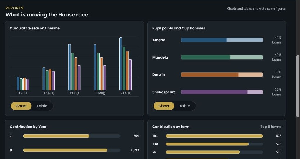Click the 7F form label
Screen dimensions: 300x159
click(x=154, y=152)
